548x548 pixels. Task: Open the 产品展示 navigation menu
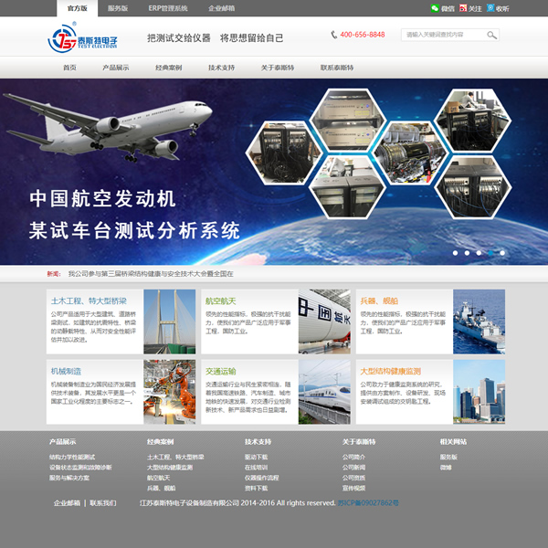[115, 68]
